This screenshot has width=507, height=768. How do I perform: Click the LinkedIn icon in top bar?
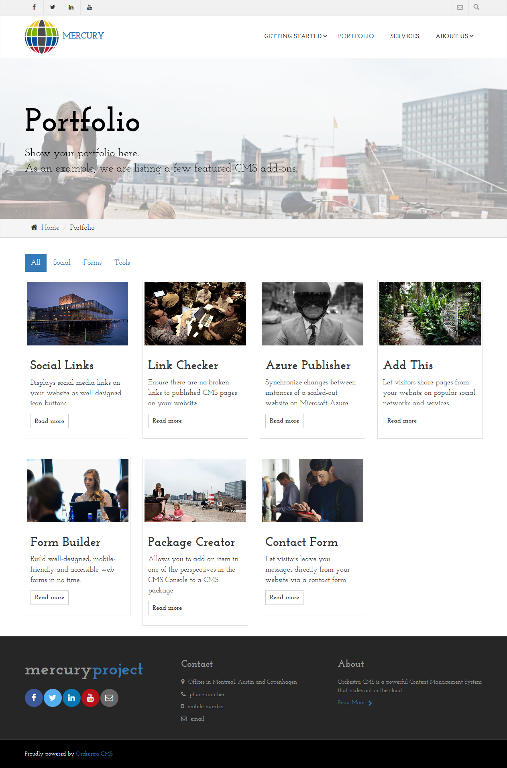(x=71, y=7)
